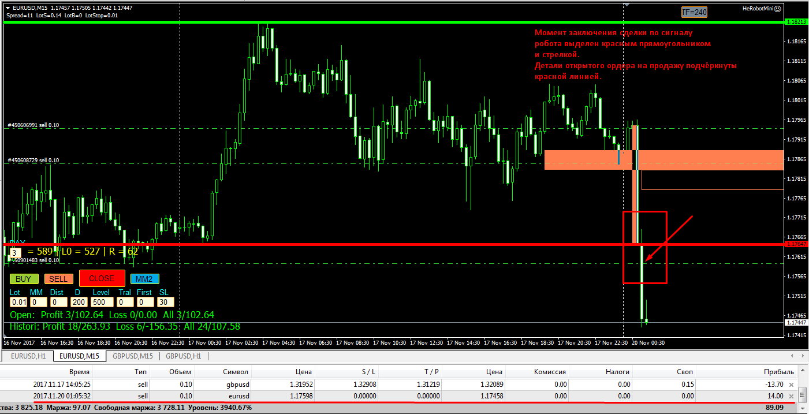This screenshot has width=809, height=414.
Task: Click the blue MM2 button
Action: pos(145,279)
